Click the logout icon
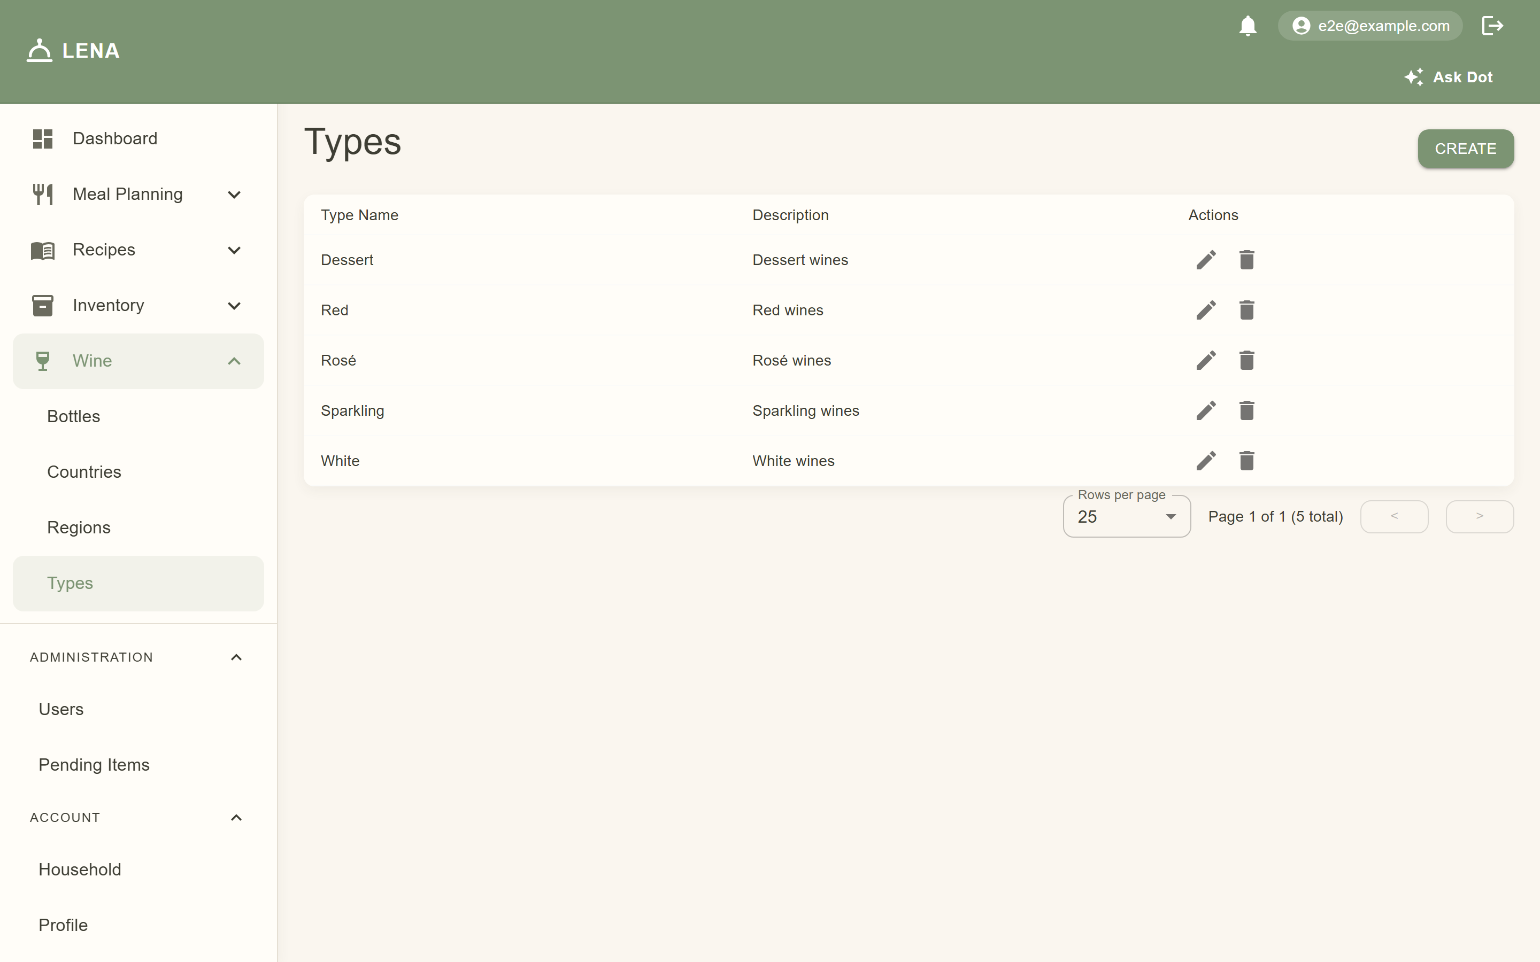1540x962 pixels. [1492, 26]
